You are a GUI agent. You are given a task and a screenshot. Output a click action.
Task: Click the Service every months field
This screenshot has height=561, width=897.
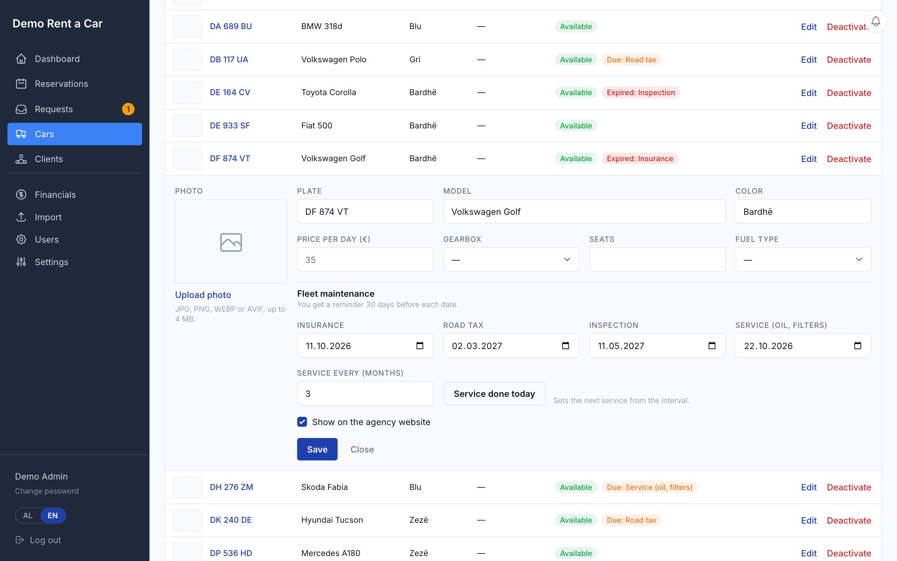click(365, 394)
